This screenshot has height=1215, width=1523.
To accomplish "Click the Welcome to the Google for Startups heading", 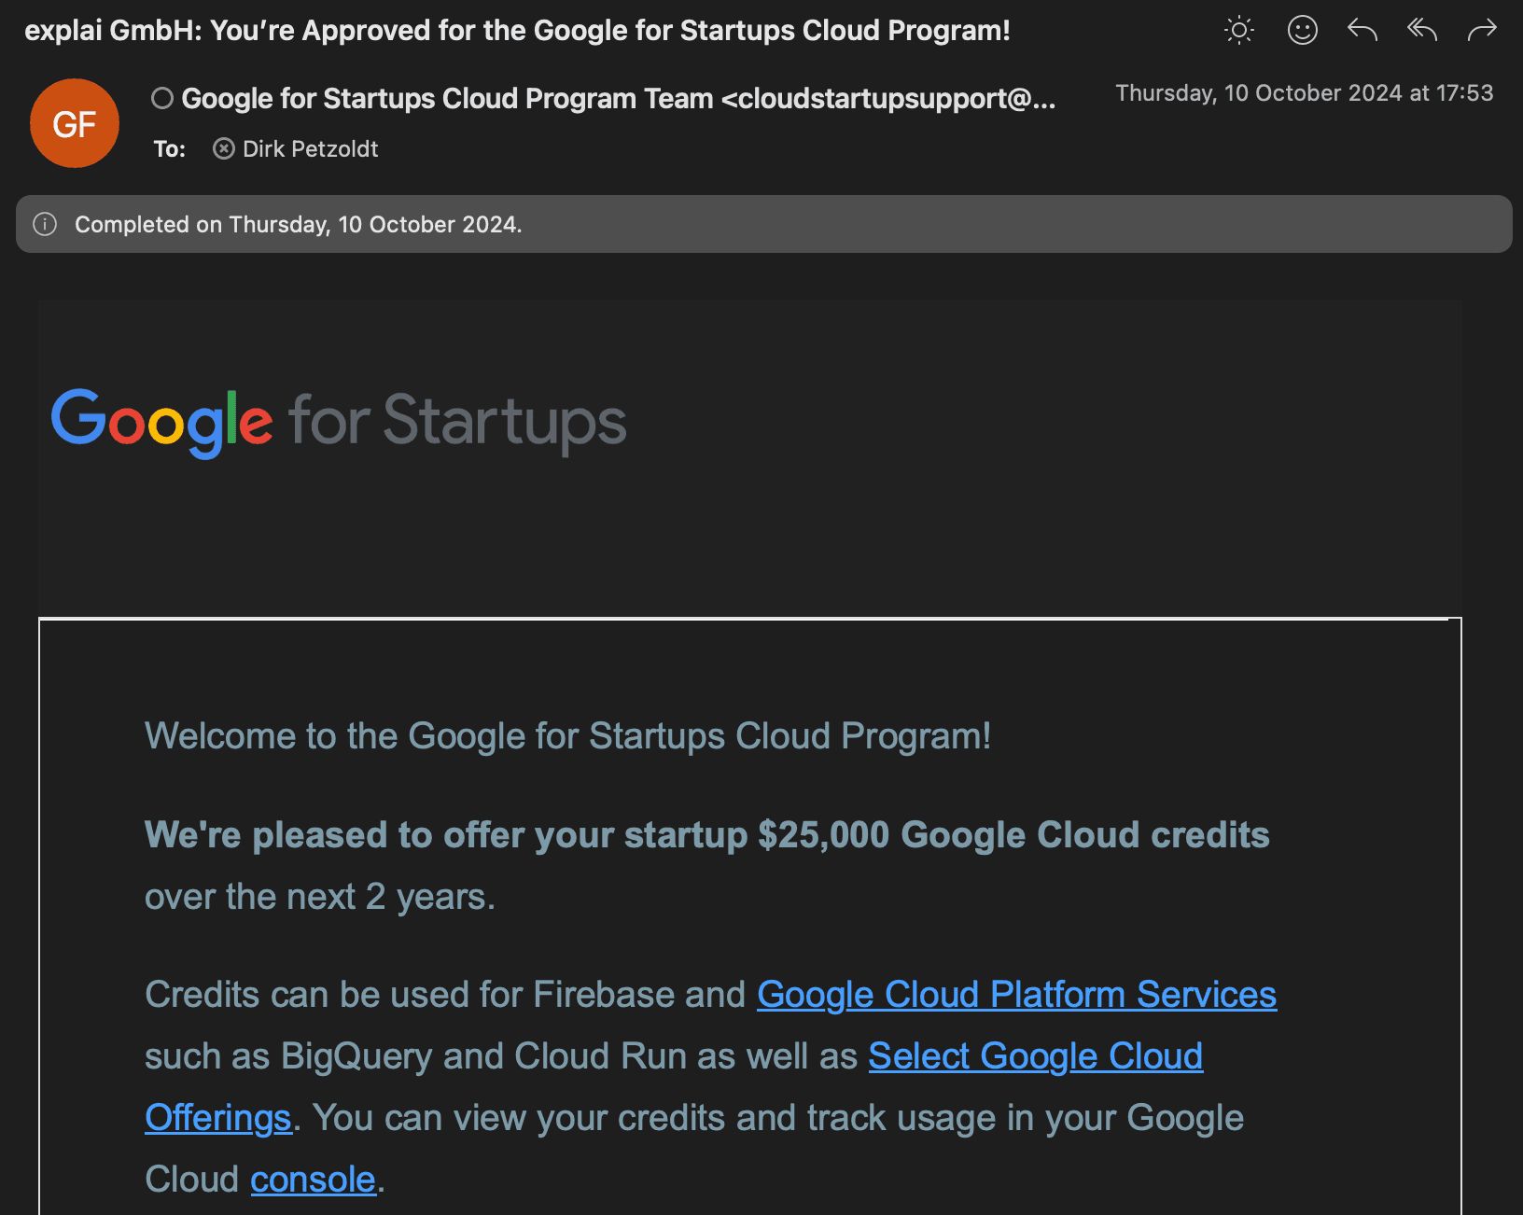I will (567, 736).
